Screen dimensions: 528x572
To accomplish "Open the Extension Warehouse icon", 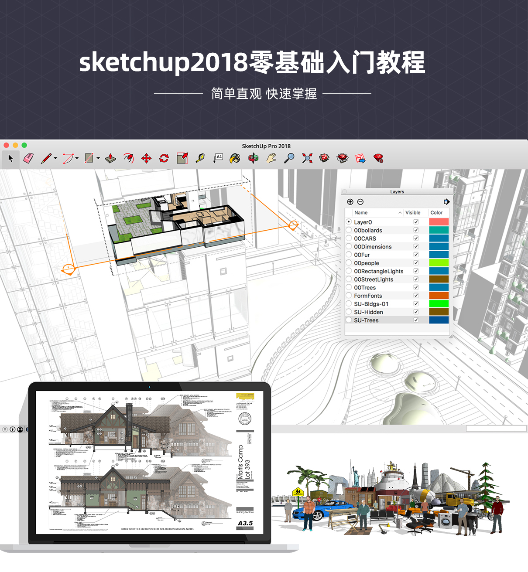I will (x=343, y=158).
